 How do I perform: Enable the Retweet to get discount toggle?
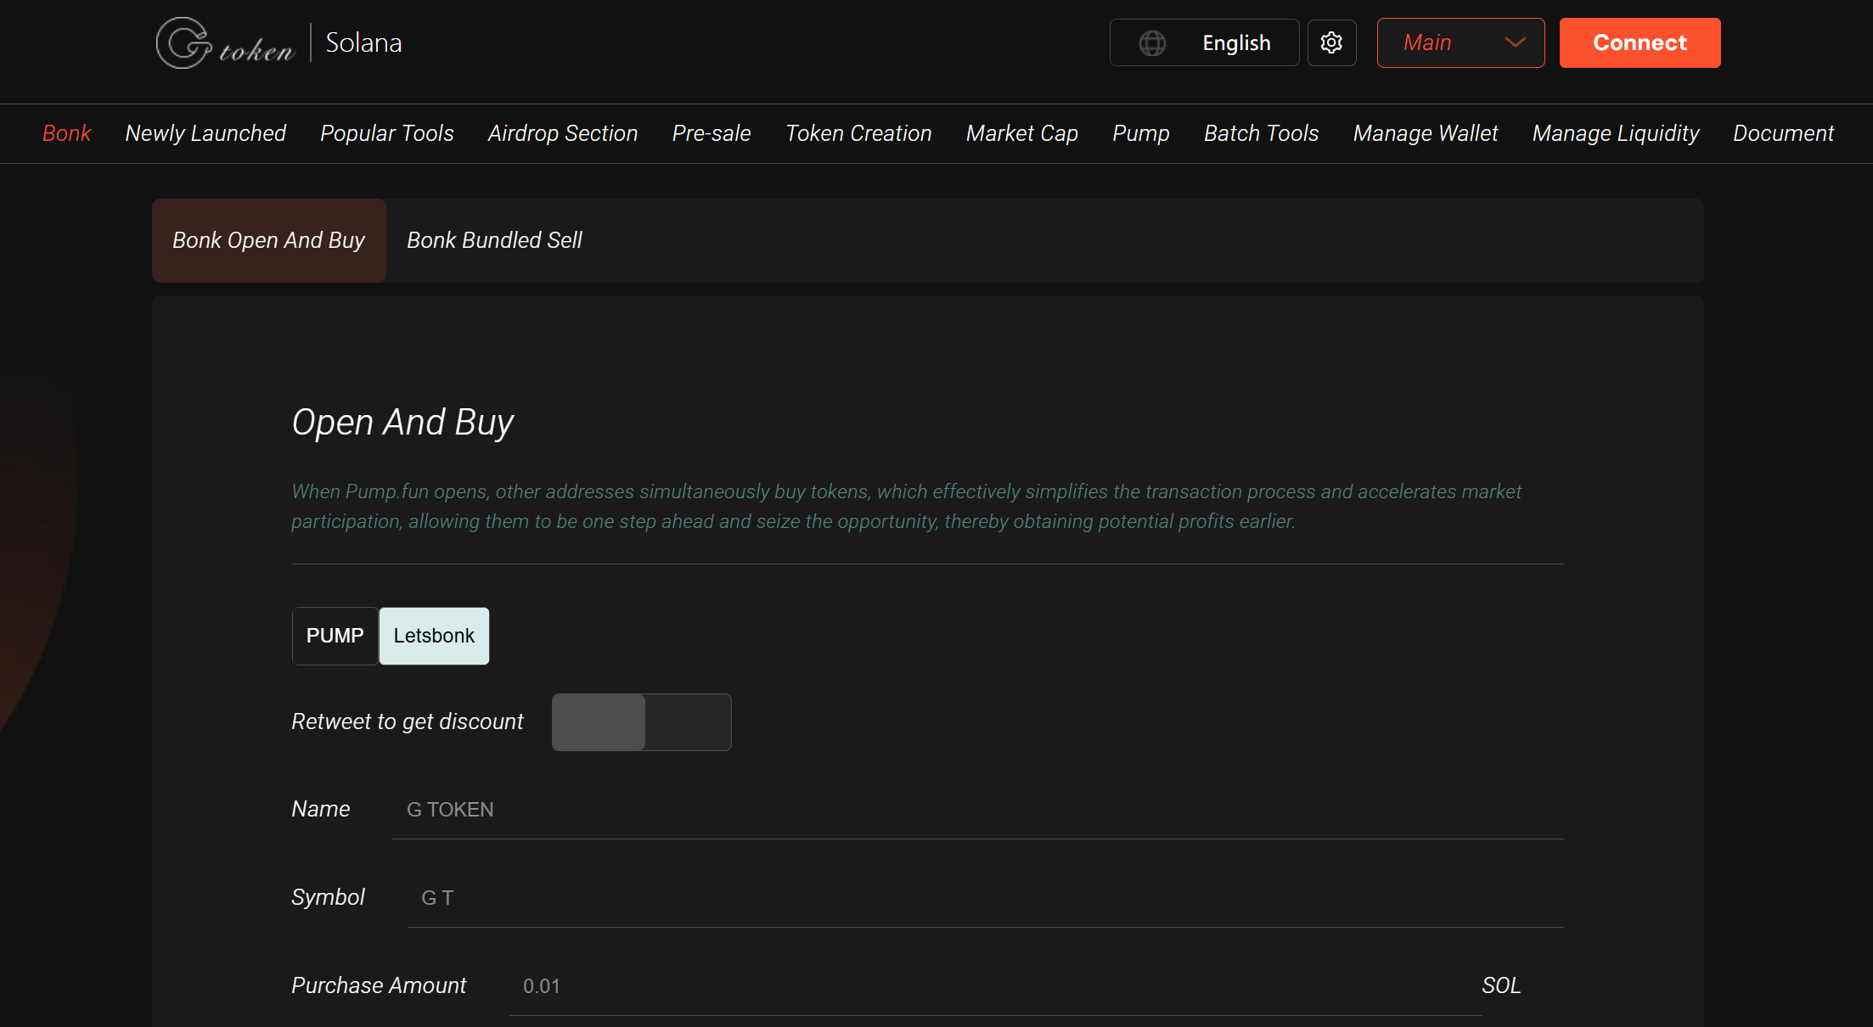coord(641,722)
